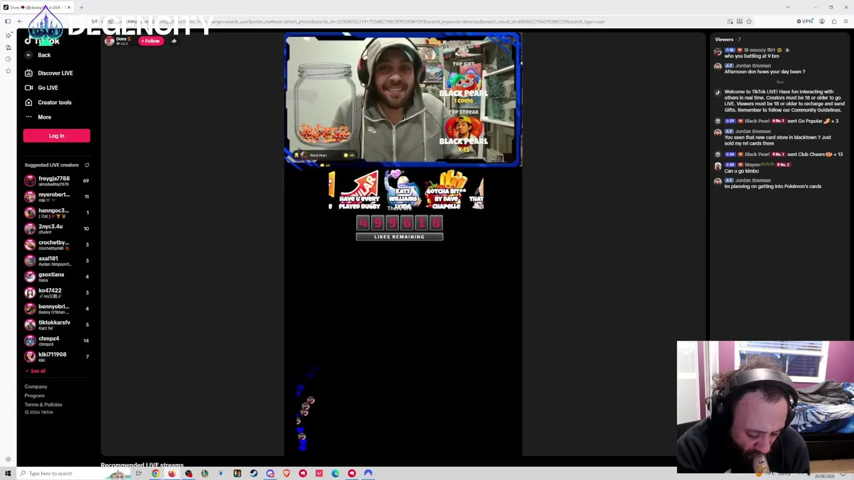Select suggested creator gsoxtiana
The width and height of the screenshot is (854, 480).
pos(57,277)
